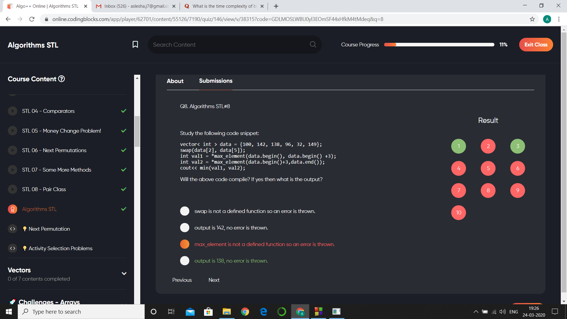Select option 'swap is not a defined function'
Screen dimensions: 567x319
185,211
